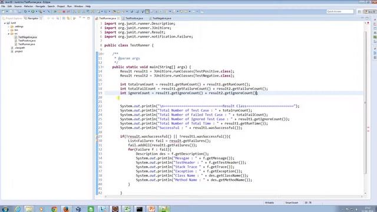This screenshot has height=212, width=377.
Task: Minimize the Navigator view panel
Action: pos(84,18)
